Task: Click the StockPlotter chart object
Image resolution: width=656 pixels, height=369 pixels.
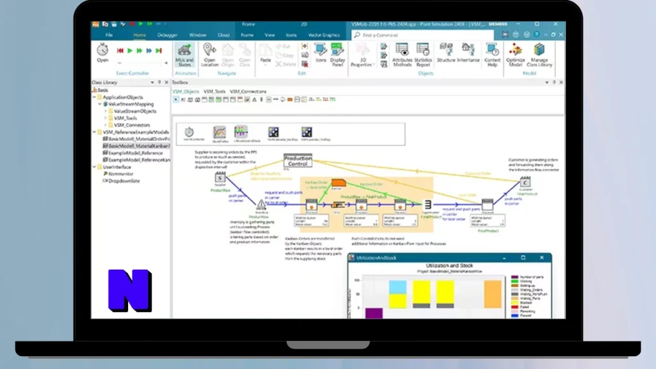Action: coord(219,132)
